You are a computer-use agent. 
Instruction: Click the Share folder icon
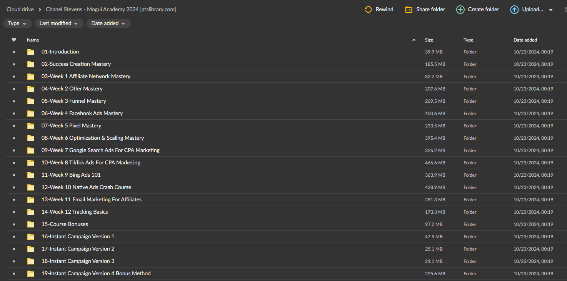pos(409,10)
